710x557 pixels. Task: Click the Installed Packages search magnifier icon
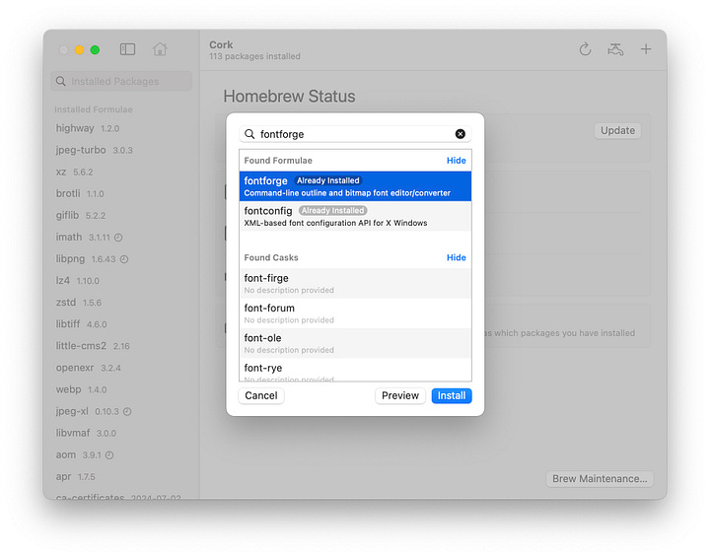[x=61, y=81]
